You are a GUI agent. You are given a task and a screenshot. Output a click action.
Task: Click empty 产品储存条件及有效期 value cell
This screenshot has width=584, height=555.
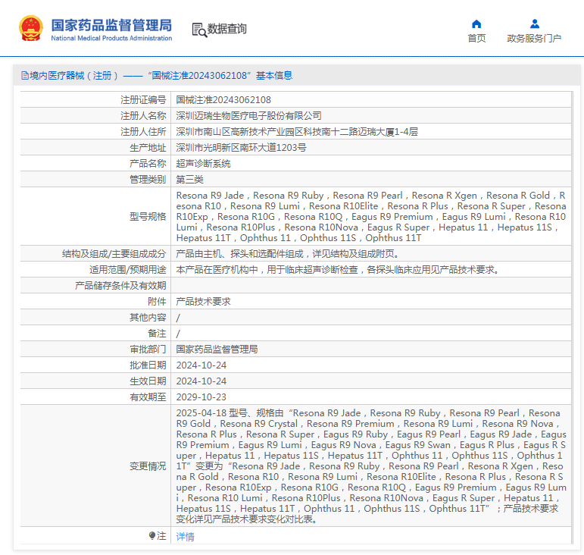click(371, 286)
